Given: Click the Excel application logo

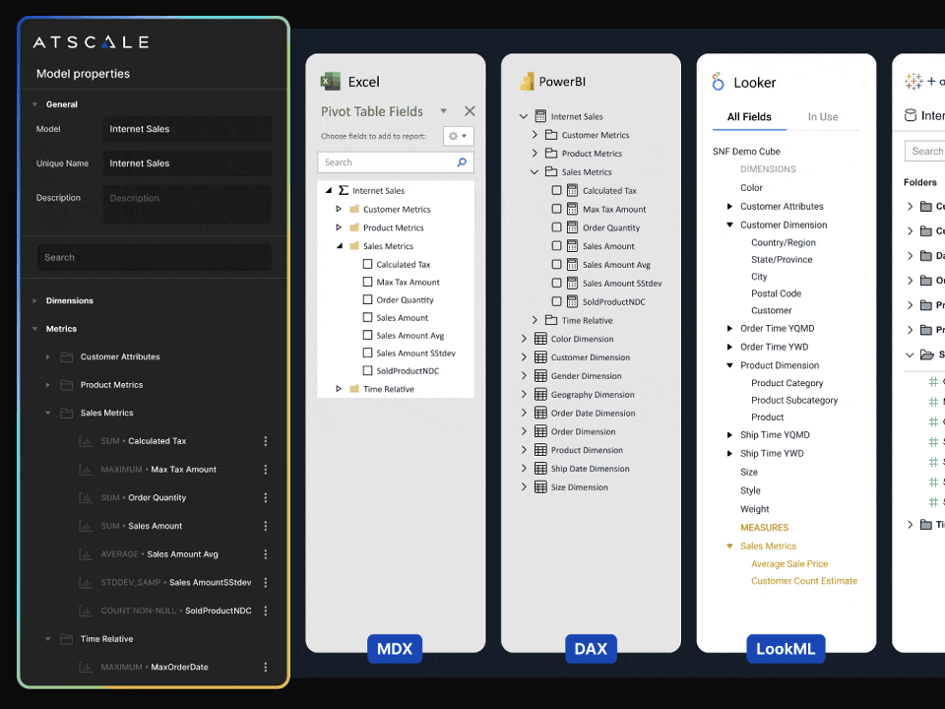Looking at the screenshot, I should (x=330, y=82).
